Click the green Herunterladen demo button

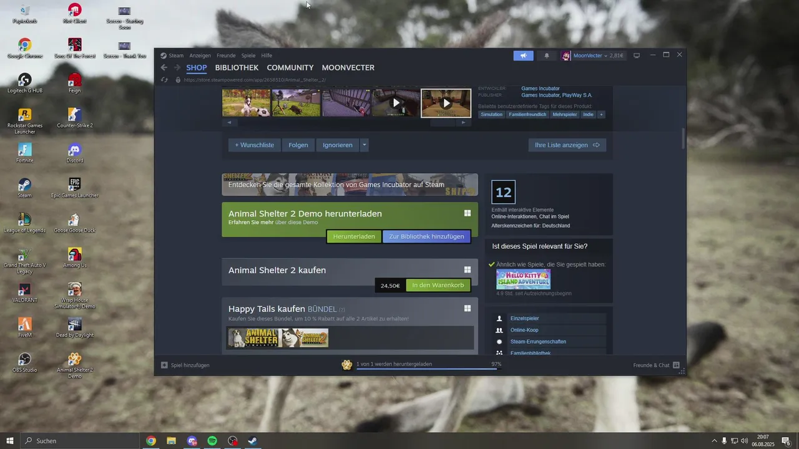point(354,236)
